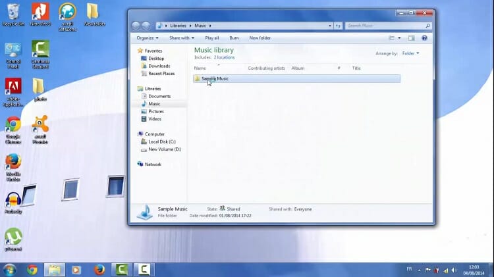Image resolution: width=494 pixels, height=277 pixels.
Task: Open Windows Media Player from the taskbar
Action: tap(76, 270)
